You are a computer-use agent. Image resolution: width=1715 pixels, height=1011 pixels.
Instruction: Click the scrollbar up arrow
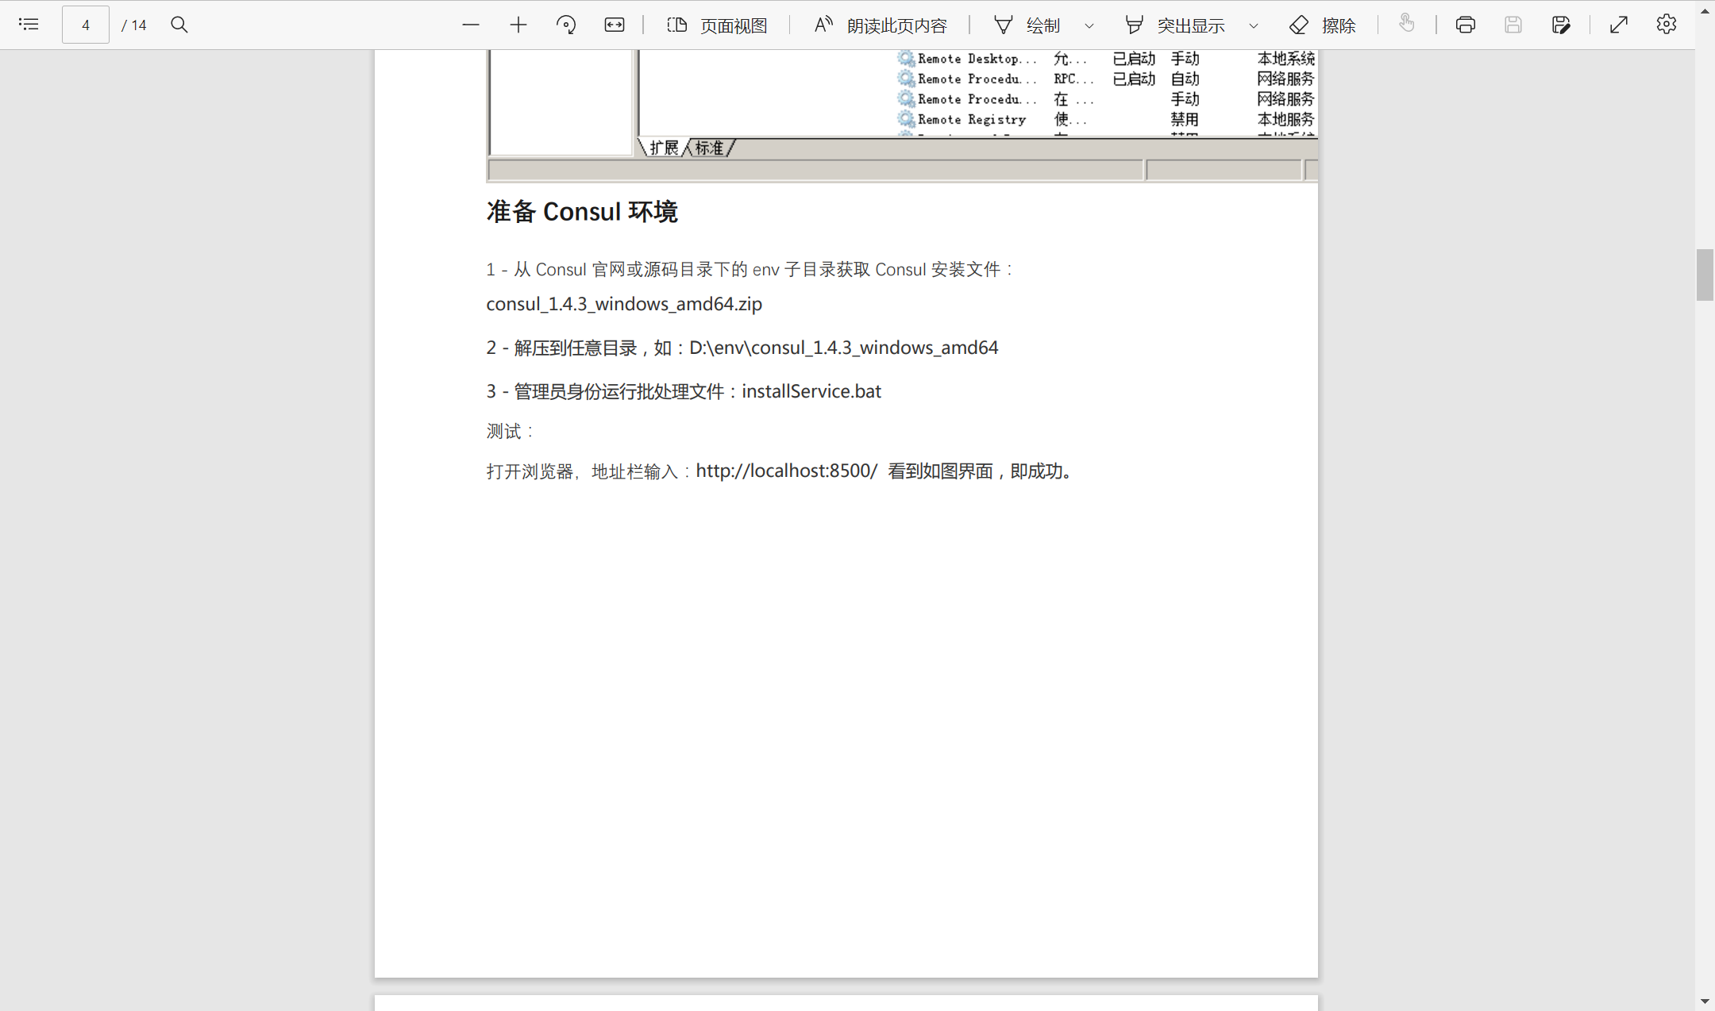tap(1705, 11)
